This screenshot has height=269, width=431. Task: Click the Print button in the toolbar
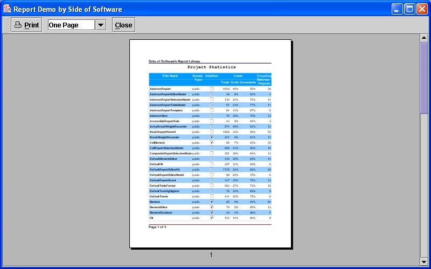[26, 25]
